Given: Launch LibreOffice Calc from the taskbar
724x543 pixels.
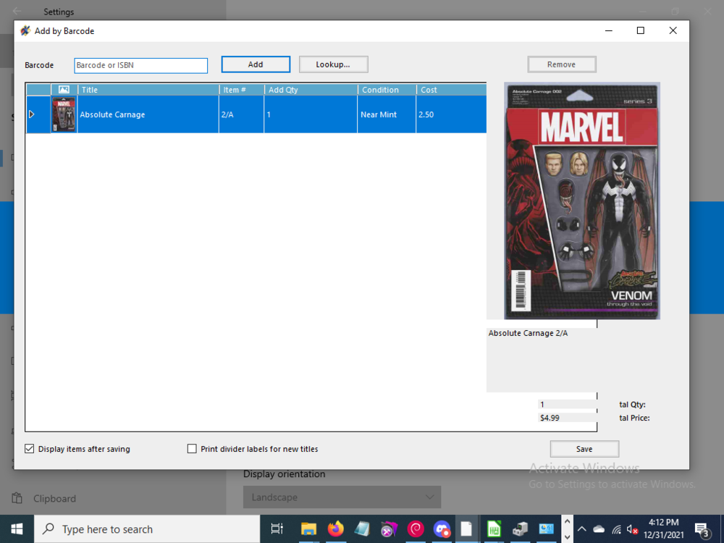Looking at the screenshot, I should pyautogui.click(x=493, y=529).
